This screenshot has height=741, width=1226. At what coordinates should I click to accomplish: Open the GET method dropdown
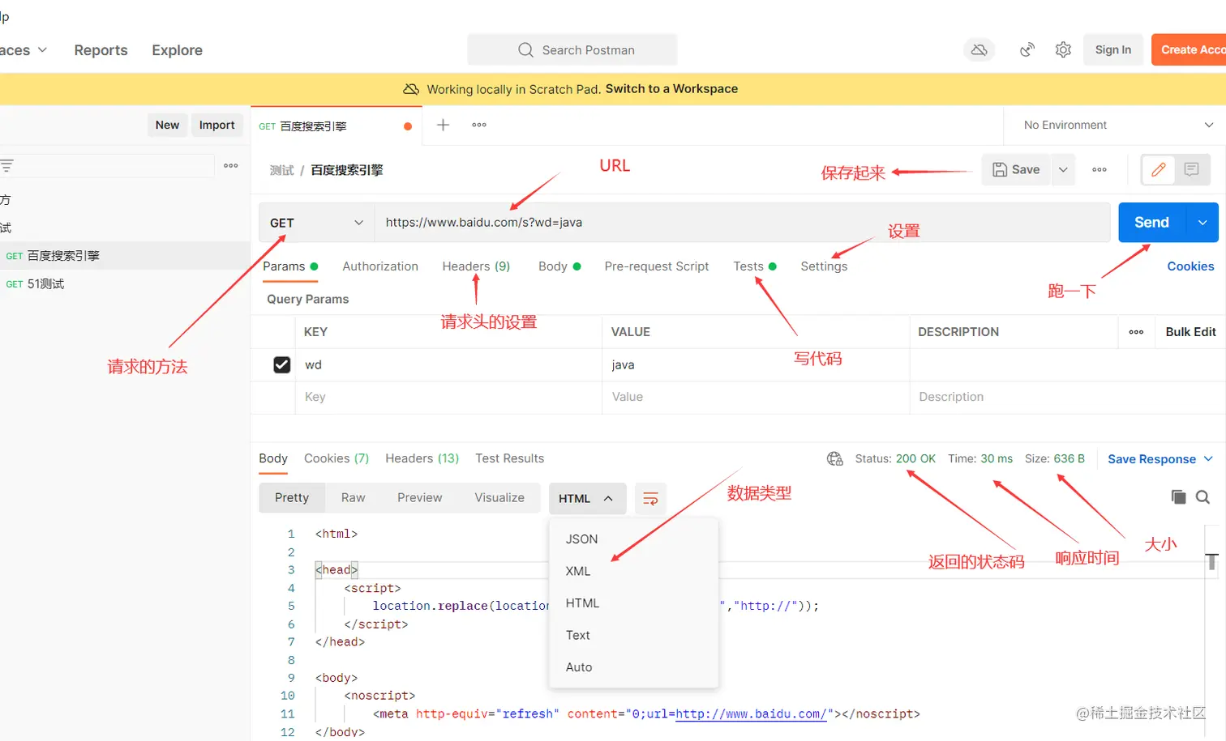point(316,223)
